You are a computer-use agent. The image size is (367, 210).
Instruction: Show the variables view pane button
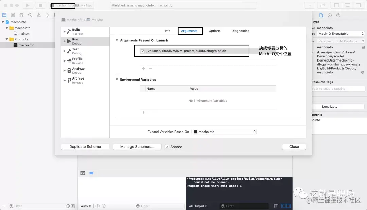click(283, 206)
